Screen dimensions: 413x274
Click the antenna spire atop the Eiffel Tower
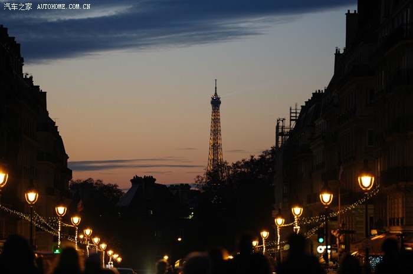pos(215,86)
